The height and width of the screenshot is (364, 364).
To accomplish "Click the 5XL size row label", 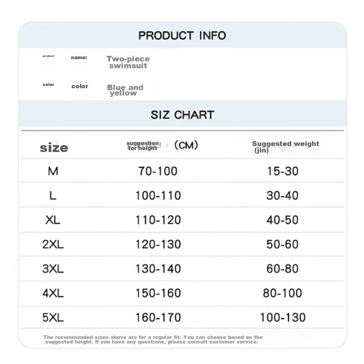I will tap(53, 318).
